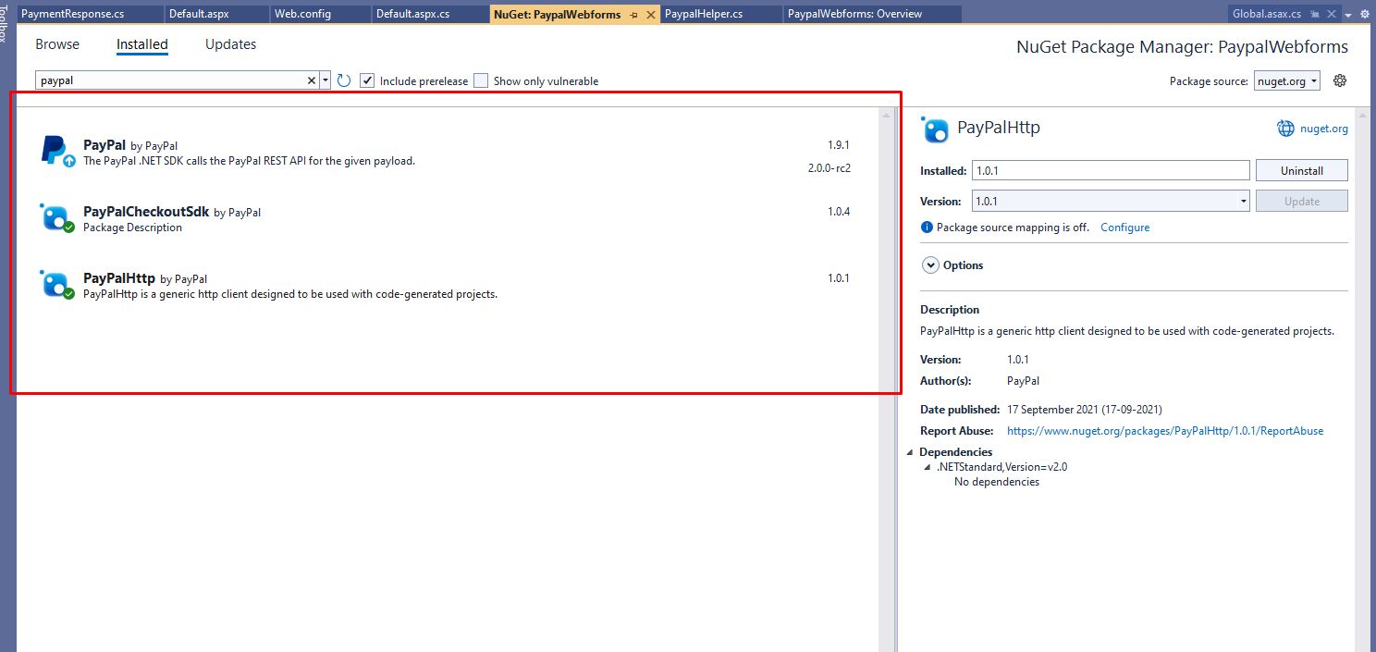Click the nuget.org globe icon
This screenshot has width=1376, height=652.
(x=1286, y=129)
